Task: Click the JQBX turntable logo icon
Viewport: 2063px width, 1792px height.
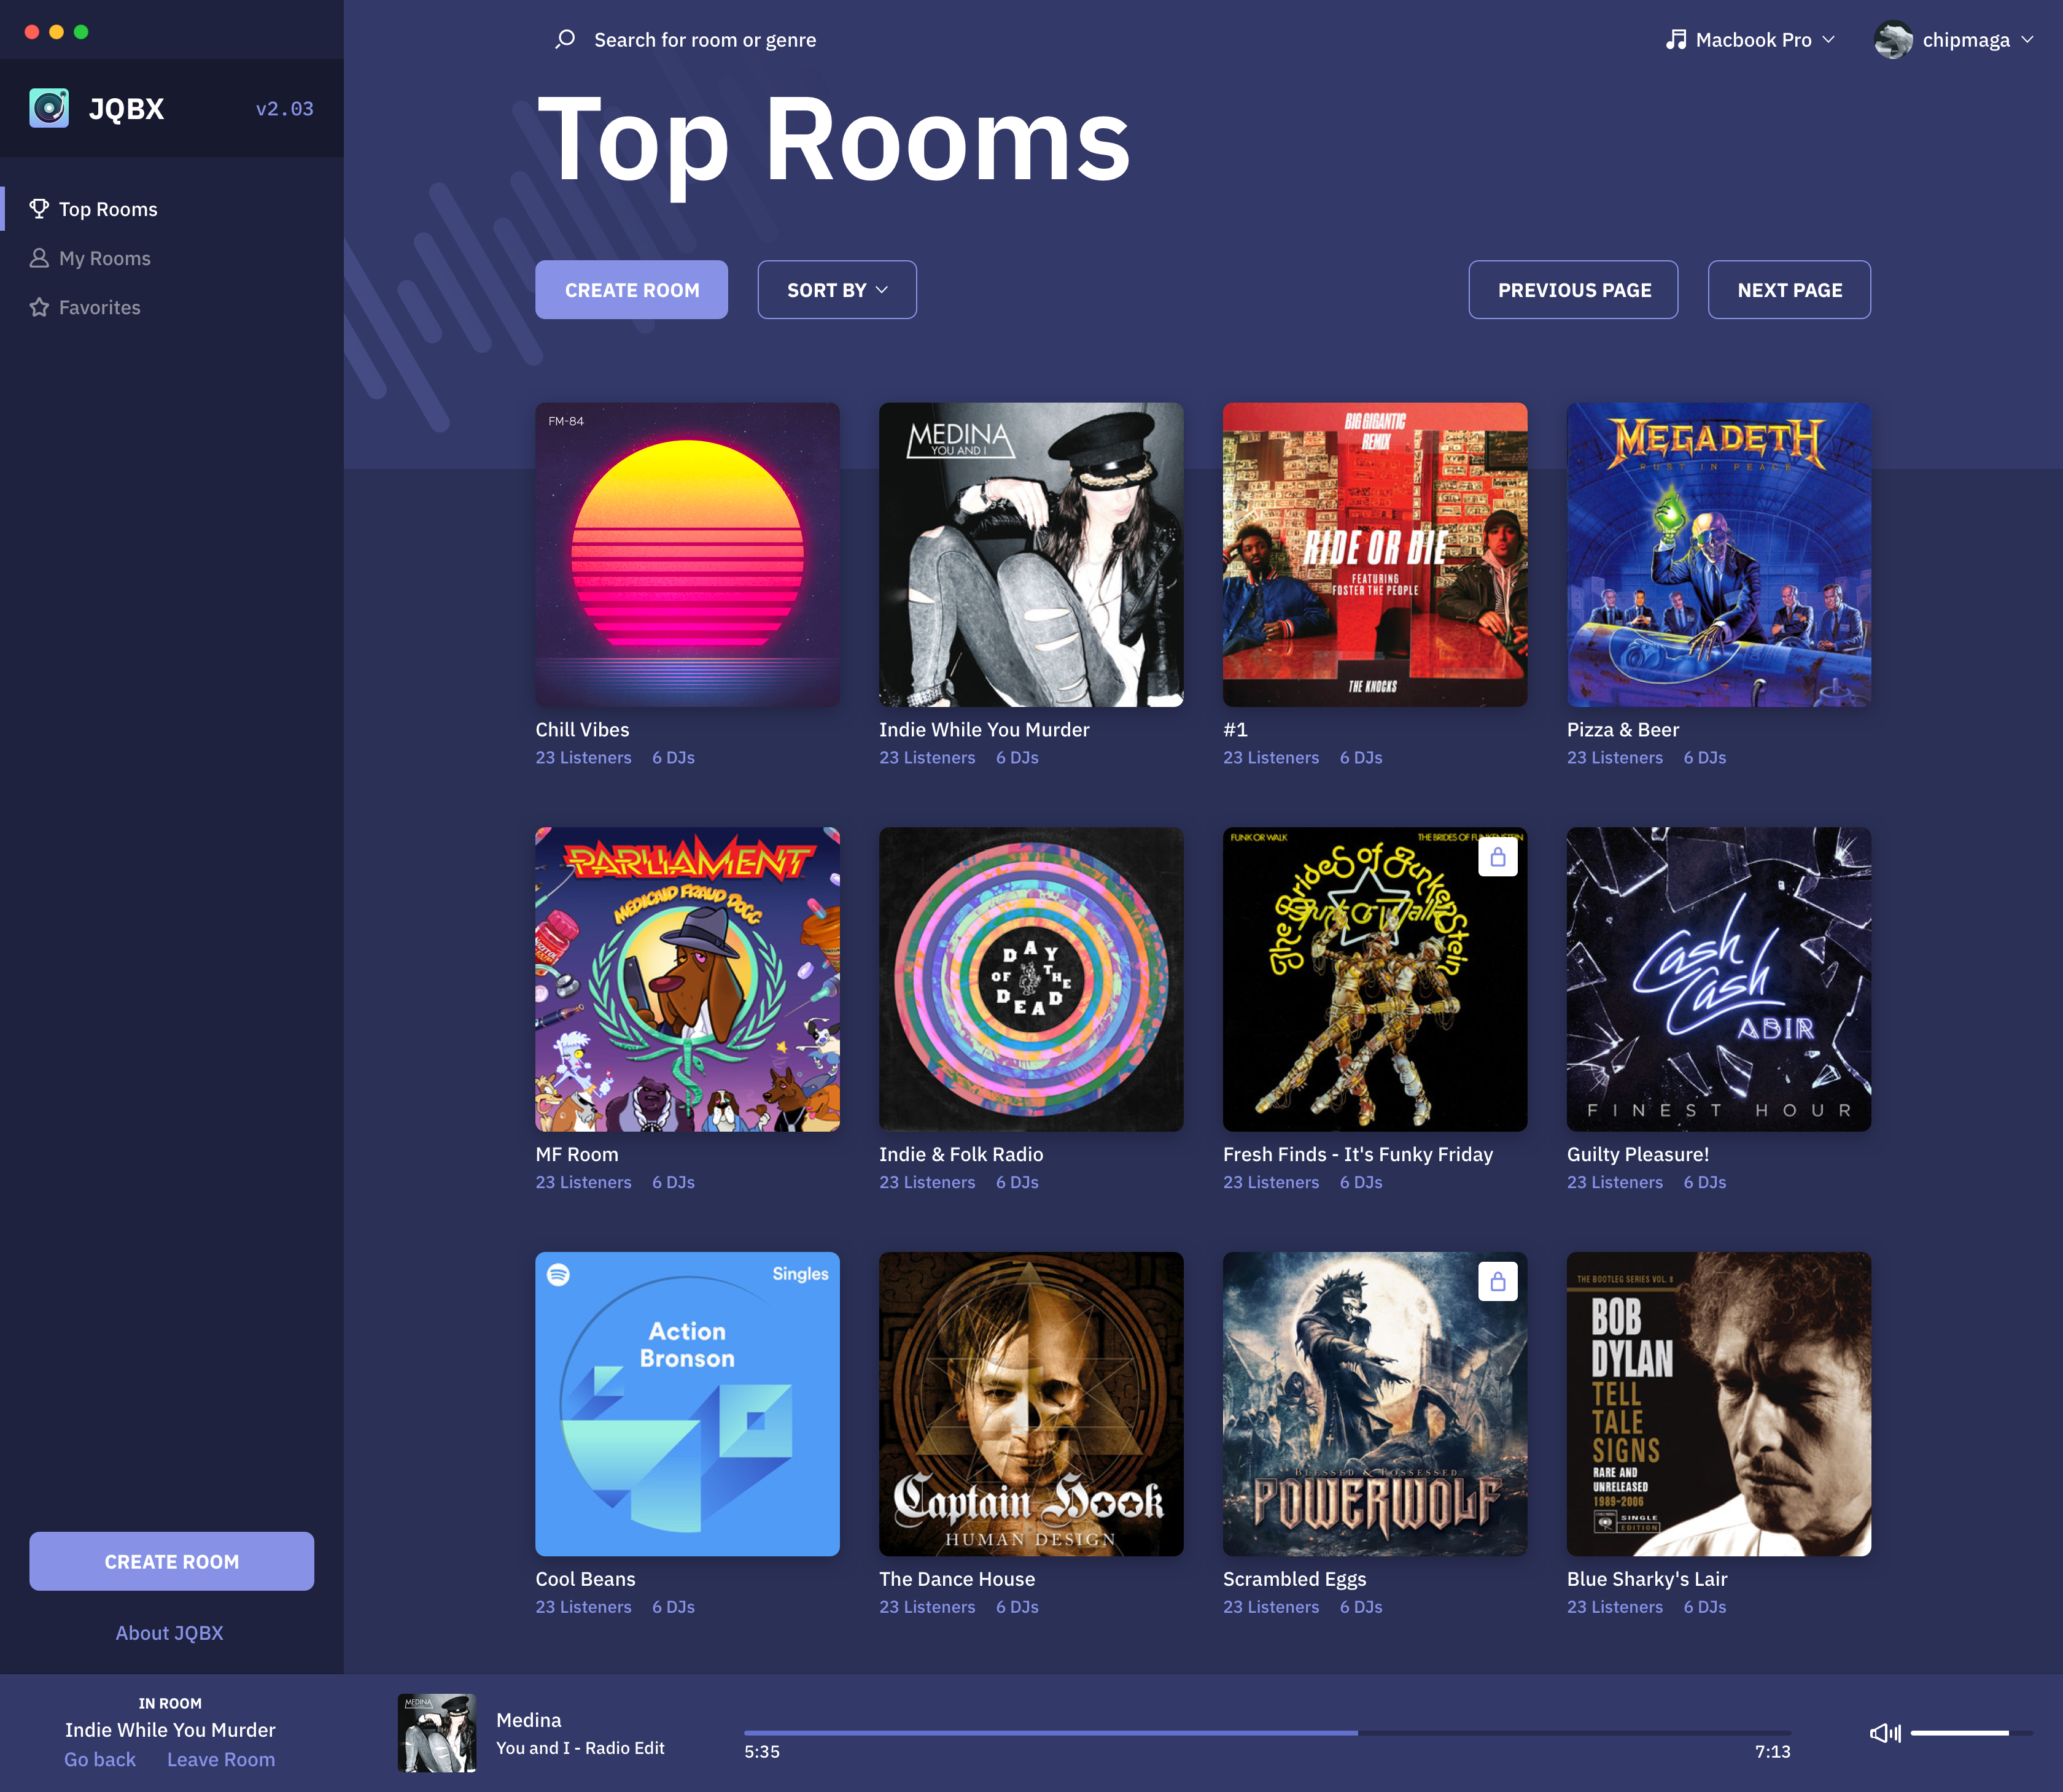Action: pyautogui.click(x=49, y=108)
